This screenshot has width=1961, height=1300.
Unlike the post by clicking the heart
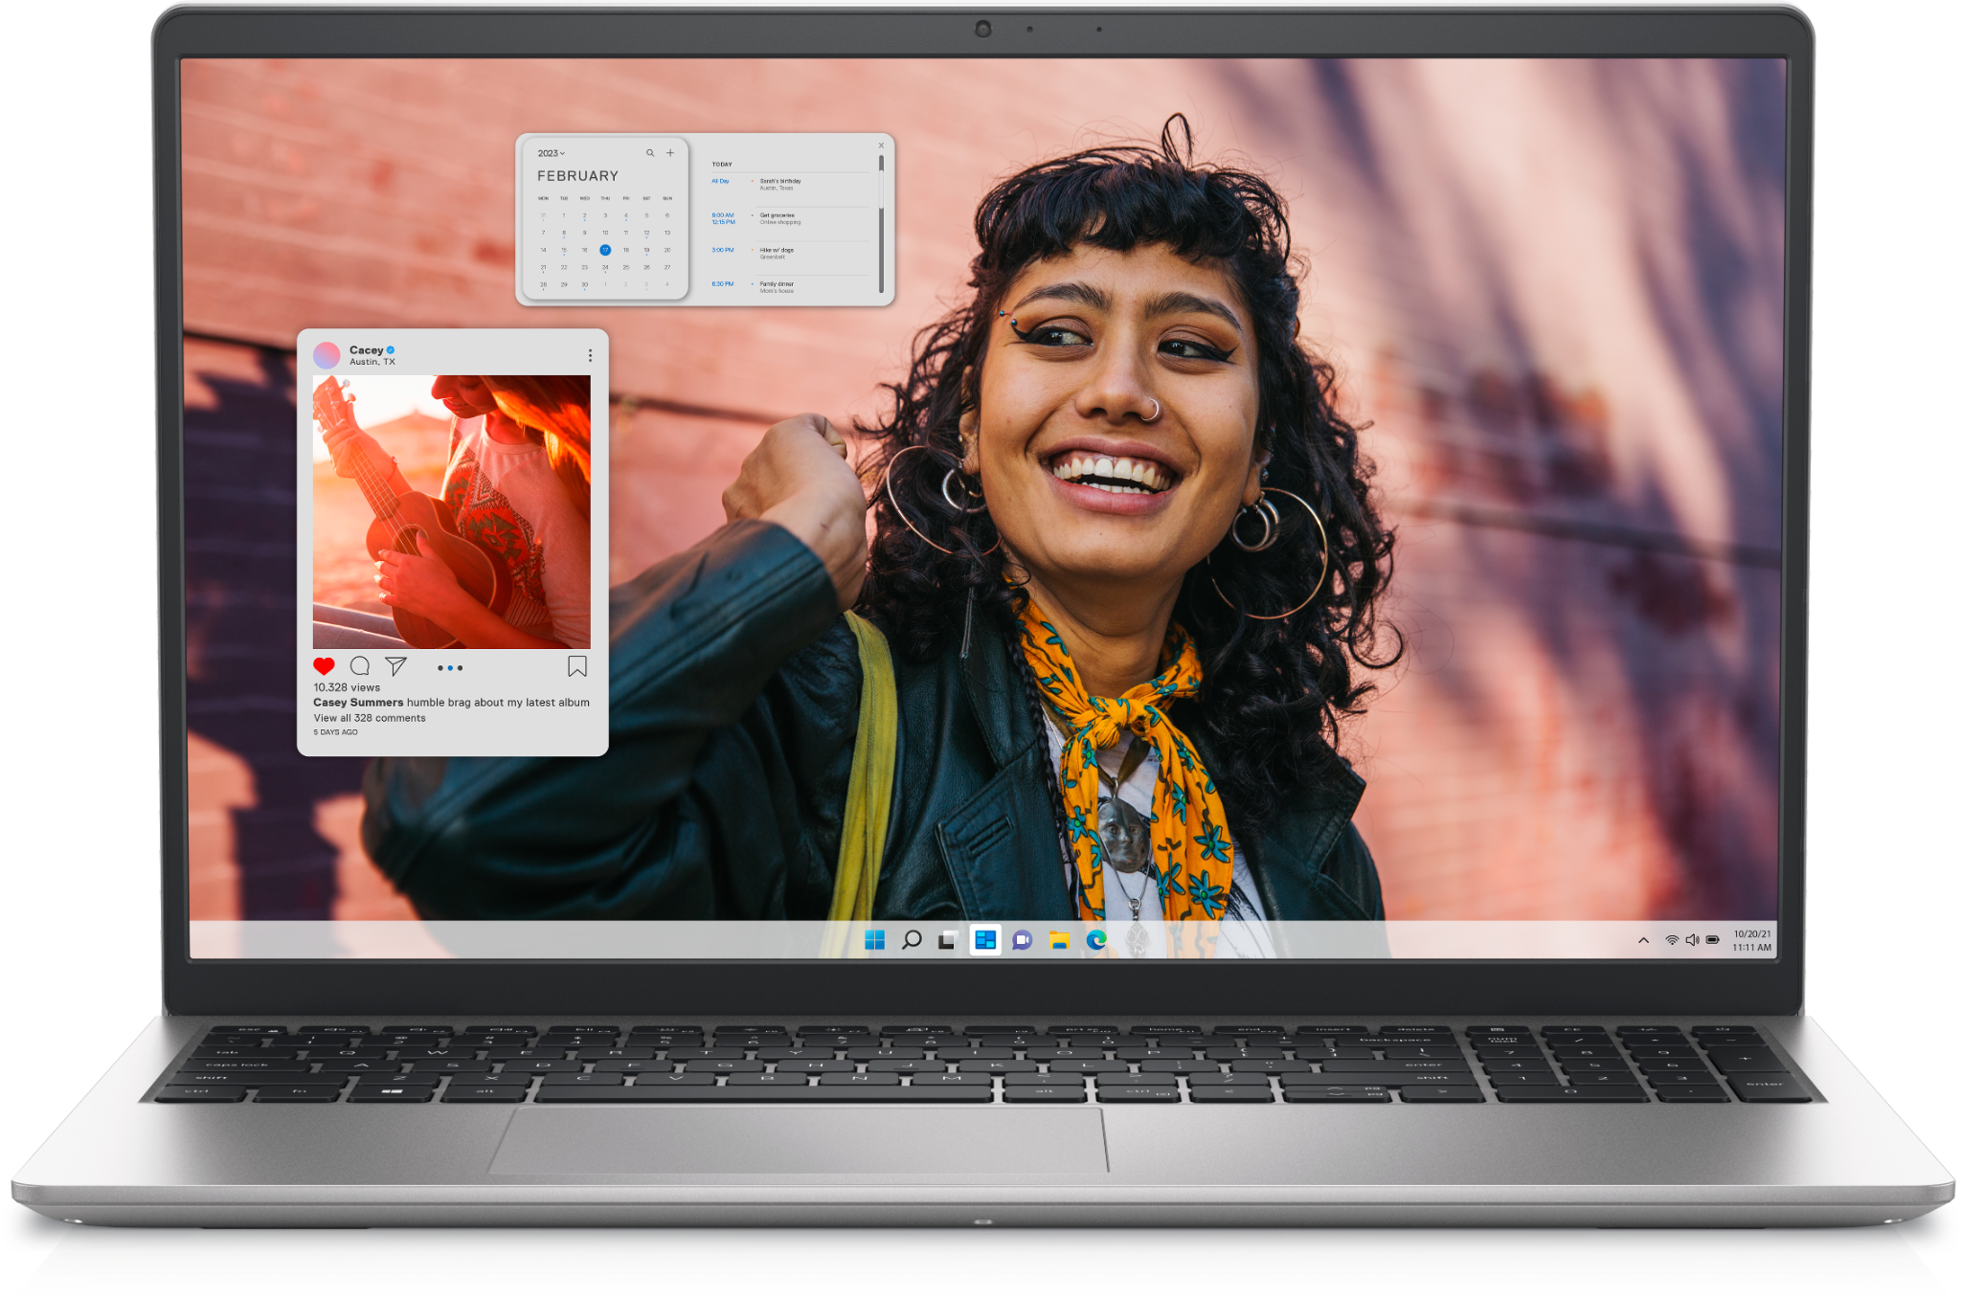click(323, 666)
